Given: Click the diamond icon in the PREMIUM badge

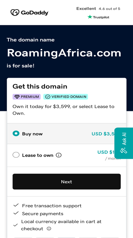Looking at the screenshot, I should pyautogui.click(x=17, y=97).
